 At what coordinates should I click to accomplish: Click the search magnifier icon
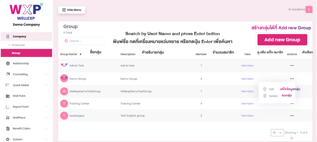tap(66, 41)
